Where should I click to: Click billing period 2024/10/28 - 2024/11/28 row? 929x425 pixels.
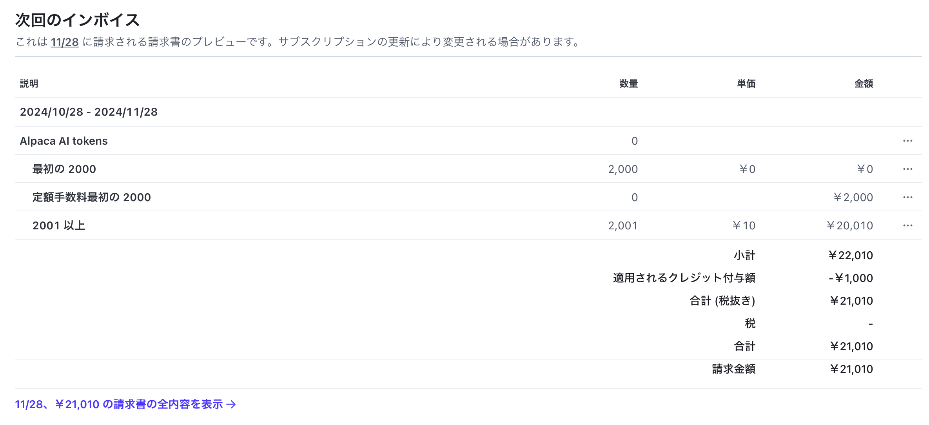click(89, 112)
